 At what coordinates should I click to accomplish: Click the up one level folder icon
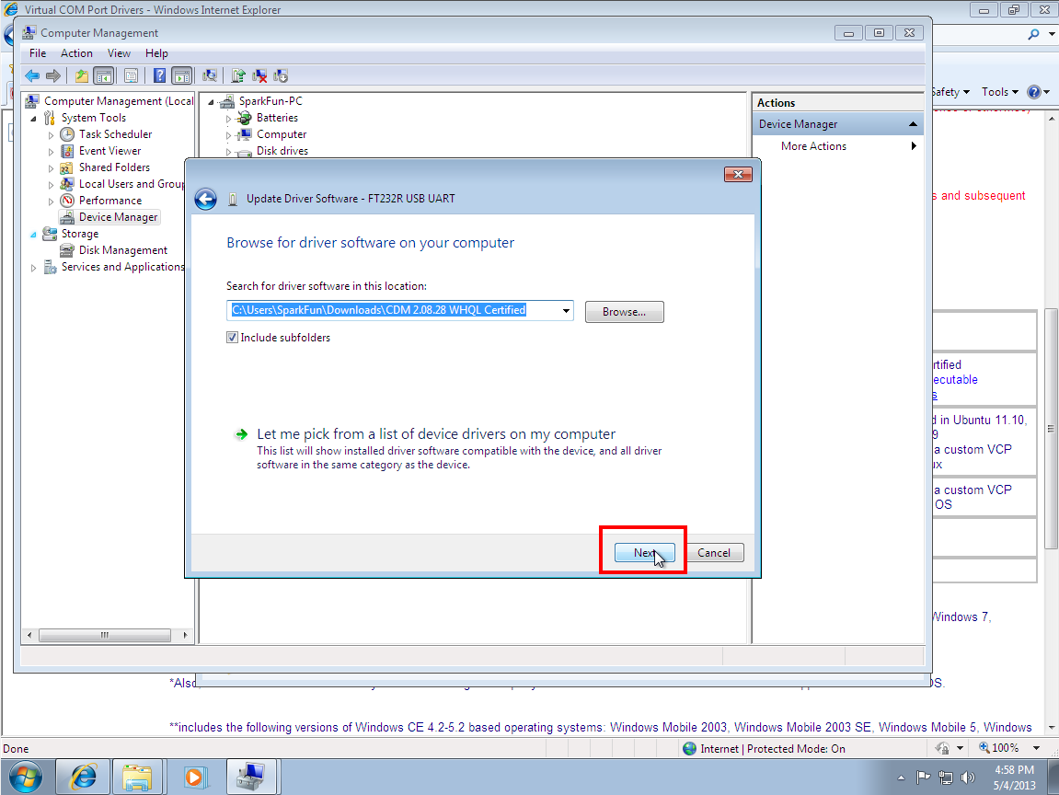82,75
